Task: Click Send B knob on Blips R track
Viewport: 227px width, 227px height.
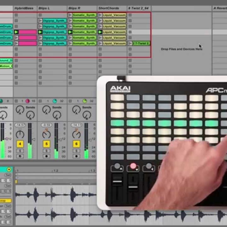Action: 87,115
